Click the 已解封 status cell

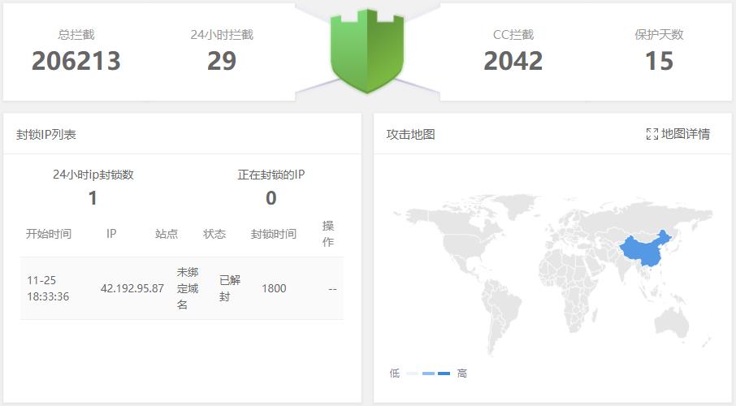pos(230,288)
